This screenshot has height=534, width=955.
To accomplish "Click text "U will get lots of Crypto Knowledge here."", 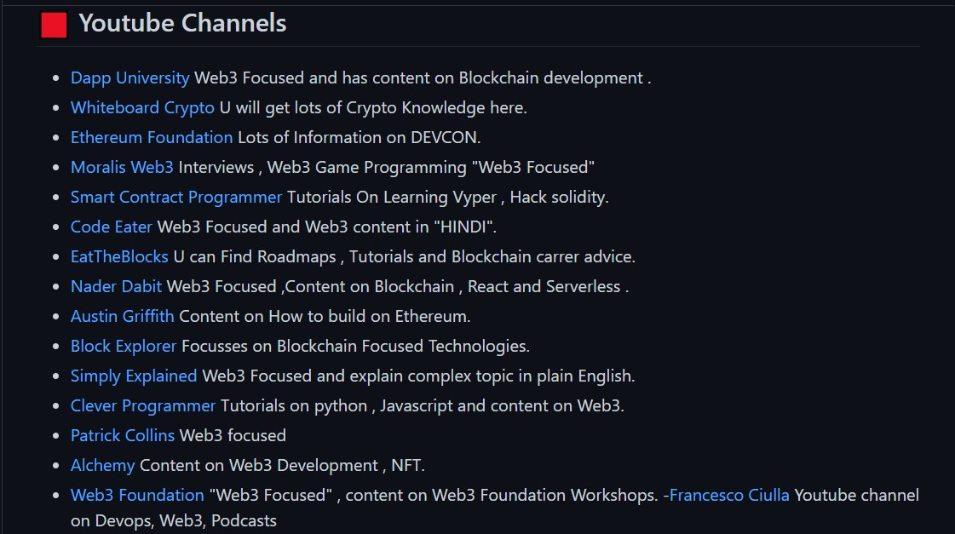I will click(373, 108).
